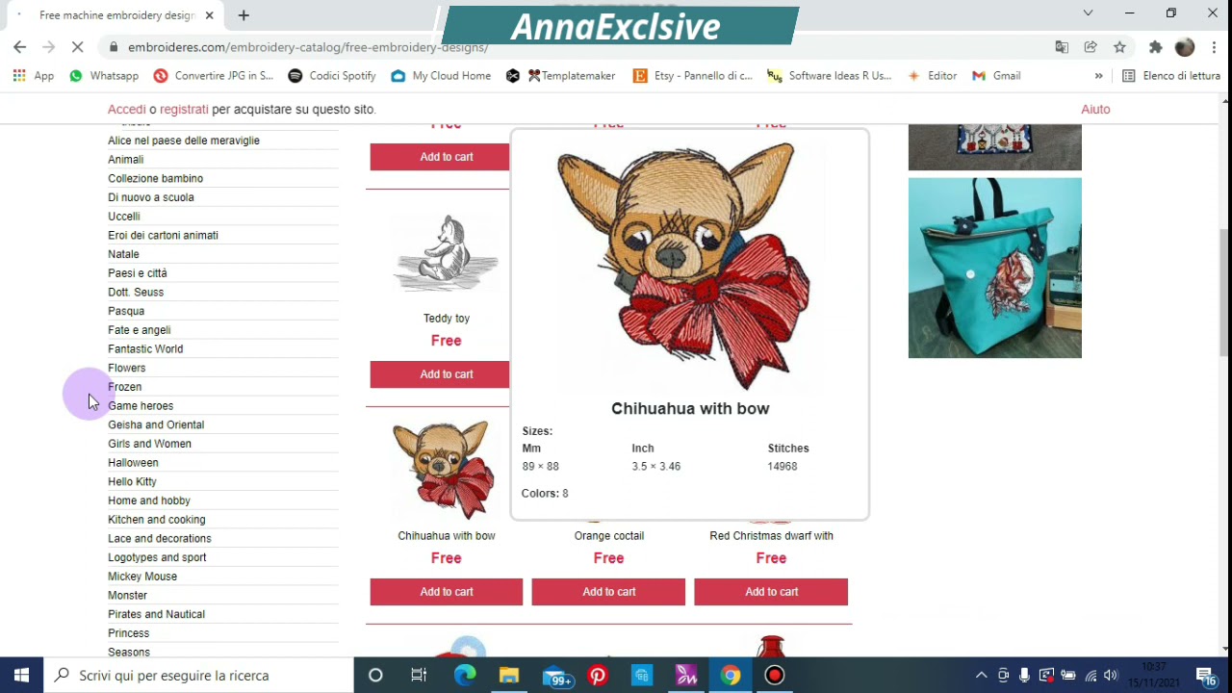Click the Accedi login link
This screenshot has width=1232, height=693.
click(127, 110)
